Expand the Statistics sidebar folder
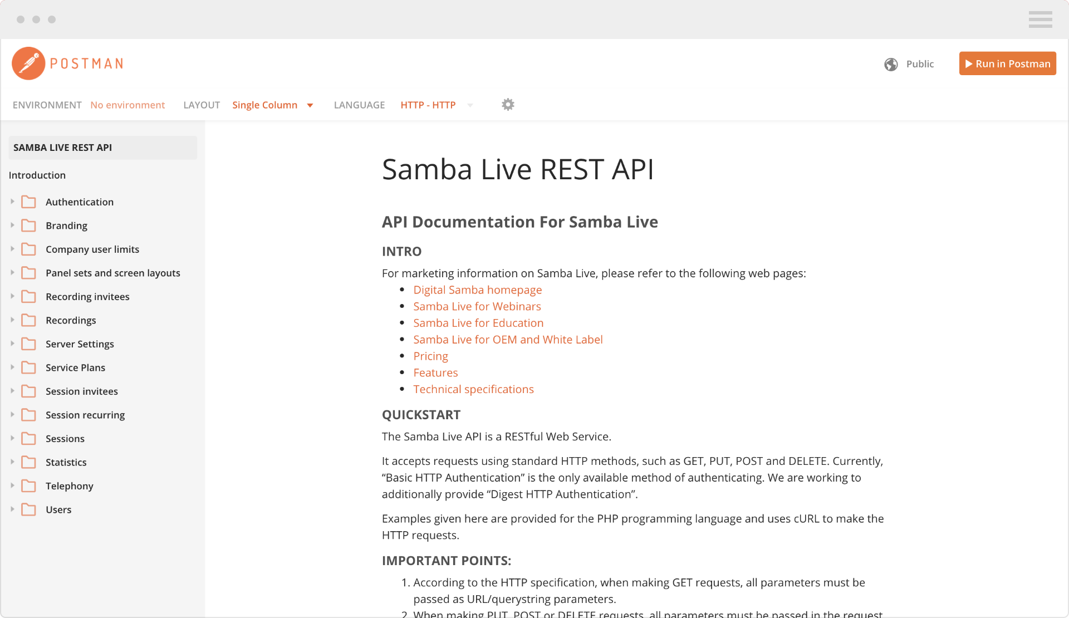Viewport: 1069px width, 618px height. (x=12, y=462)
